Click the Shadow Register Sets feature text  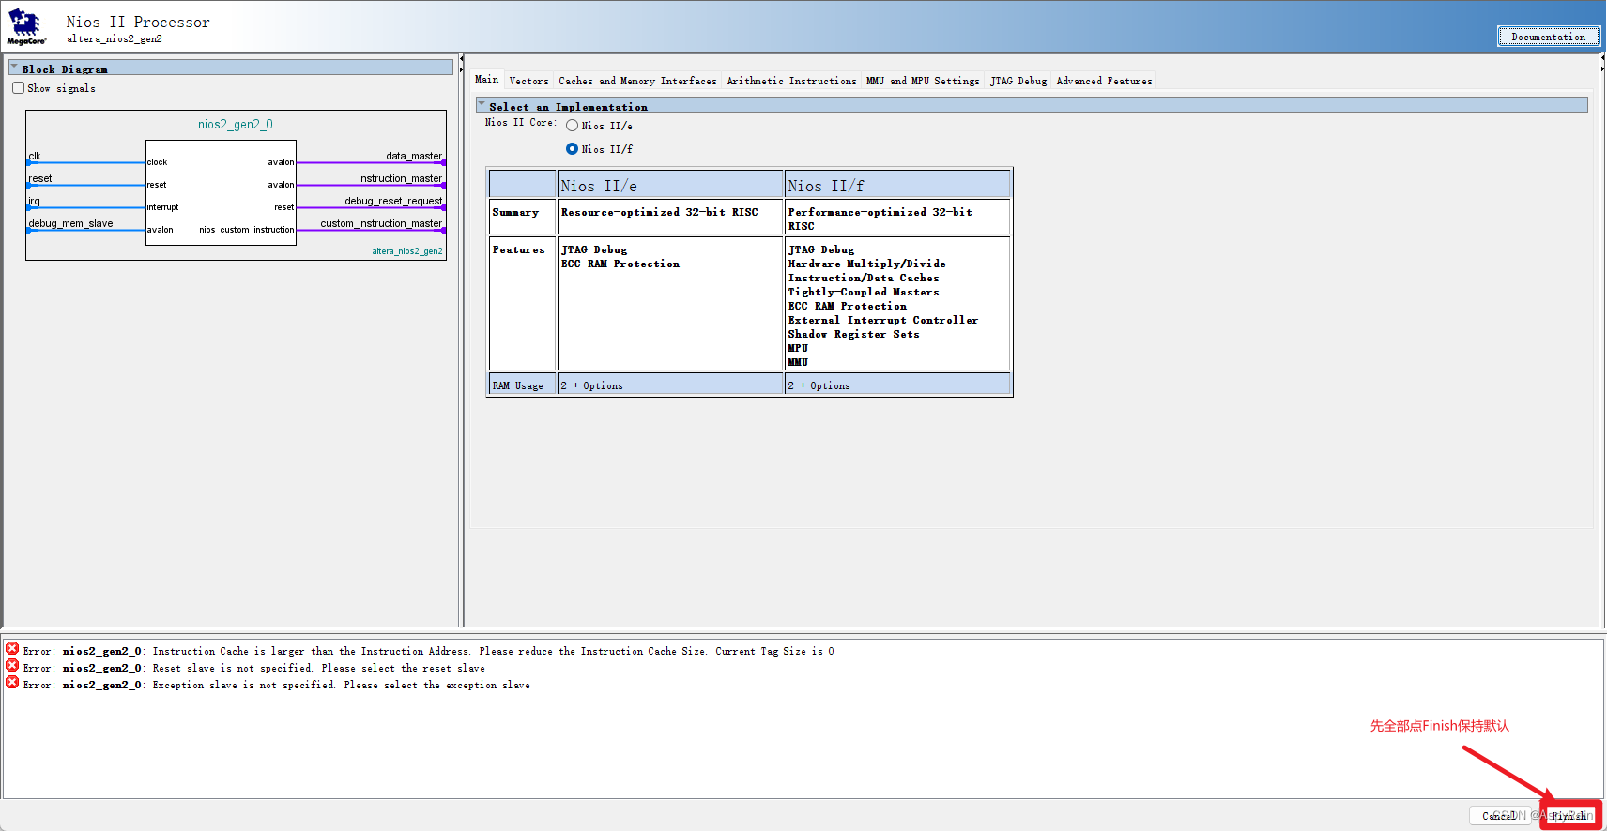854,335
